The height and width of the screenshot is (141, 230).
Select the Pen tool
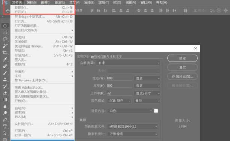coord(5,120)
